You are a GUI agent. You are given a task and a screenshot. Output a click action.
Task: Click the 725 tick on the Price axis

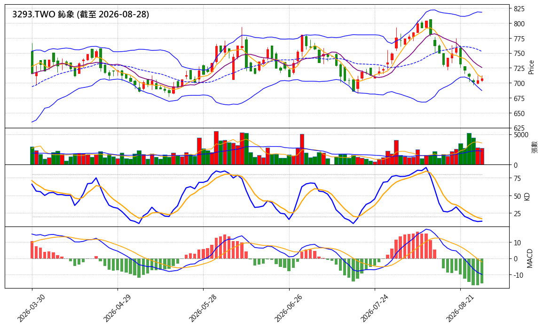click(x=519, y=69)
